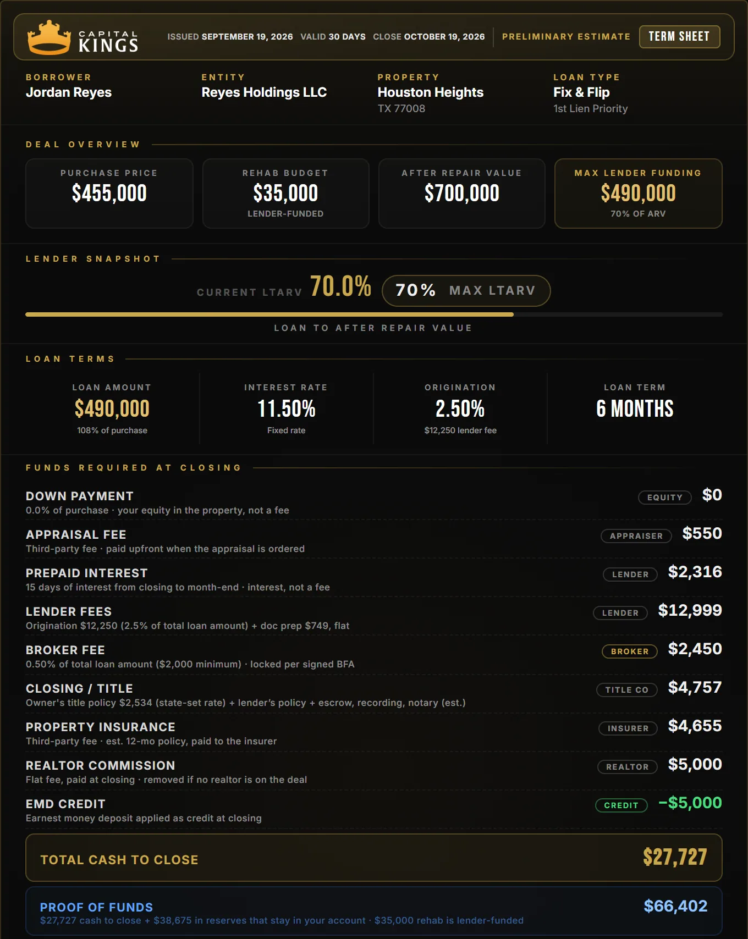Click the LENDER FEES row title
This screenshot has width=748, height=939.
(69, 612)
